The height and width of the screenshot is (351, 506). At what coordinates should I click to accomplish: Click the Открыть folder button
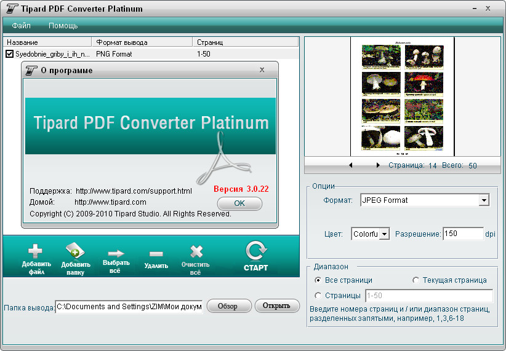point(277,306)
